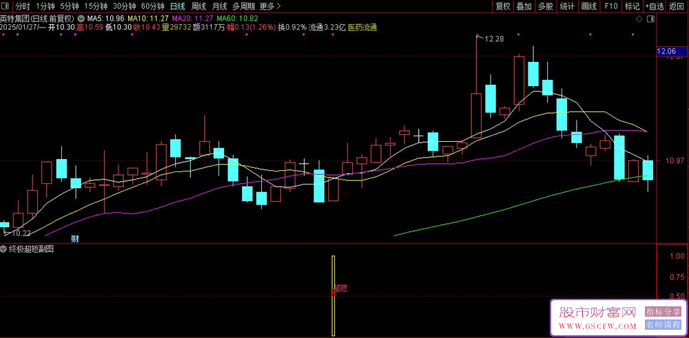This screenshot has height=338, width=689.
Task: Open the 更多 periods menu
Action: [x=270, y=6]
